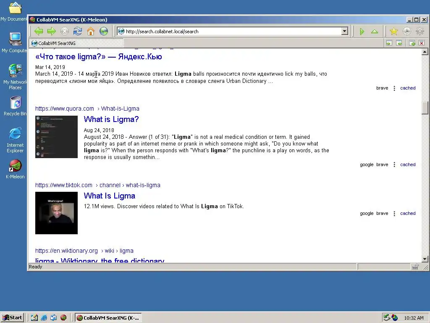The image size is (430, 323).
Task: Open options dots for Quora result
Action: pos(394,164)
